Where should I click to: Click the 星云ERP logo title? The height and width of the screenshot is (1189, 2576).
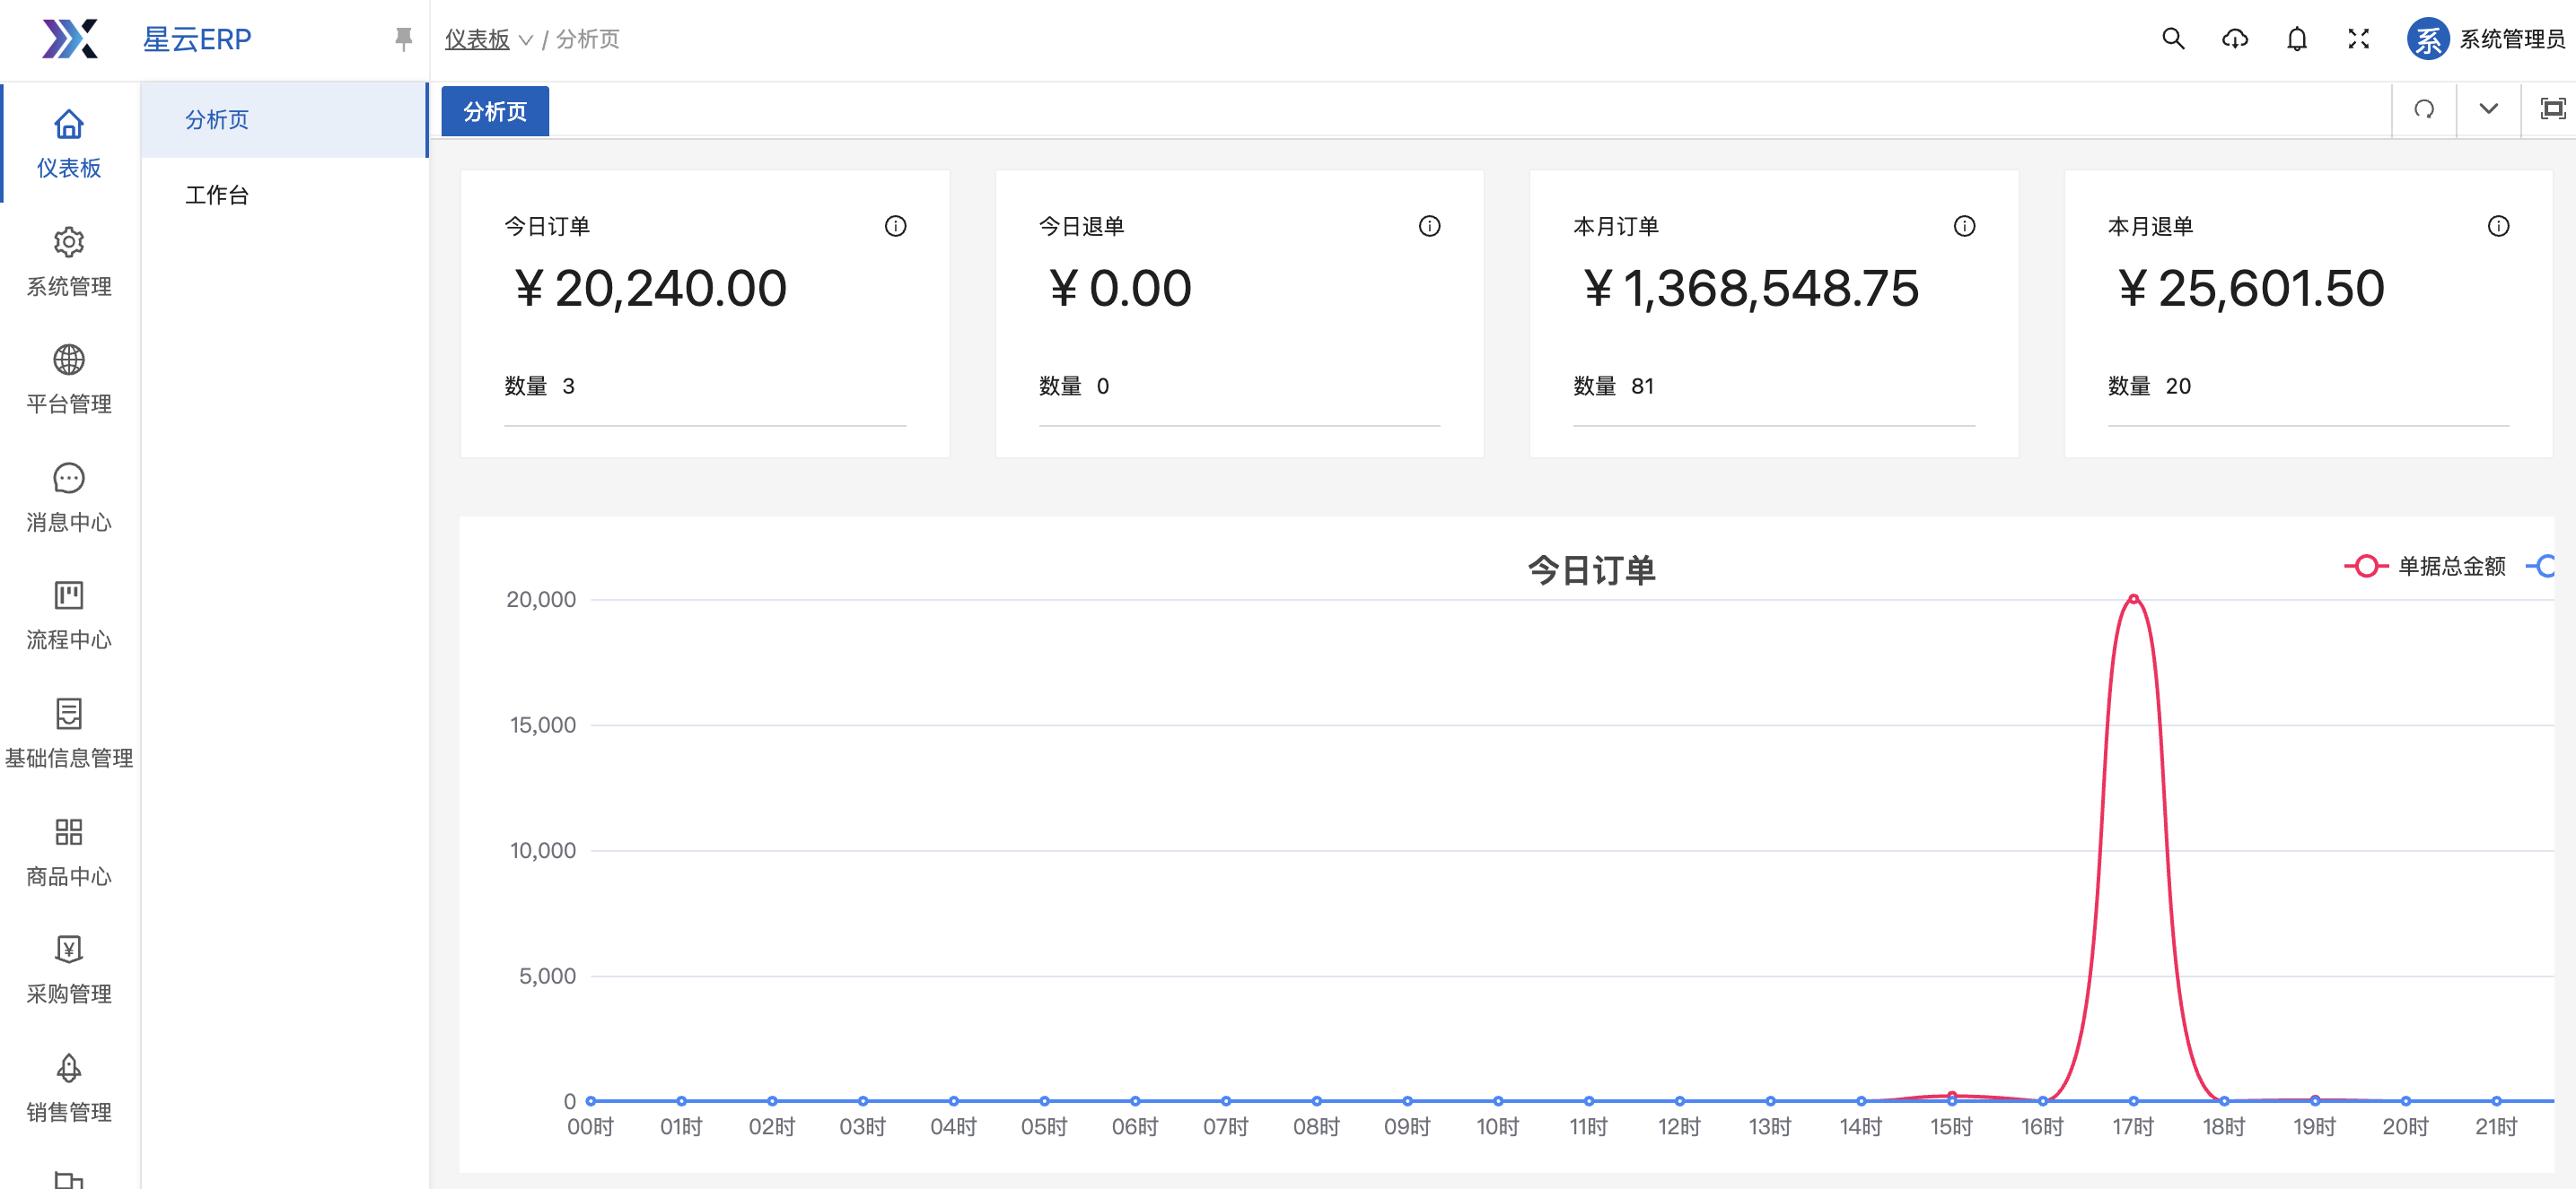[x=197, y=39]
